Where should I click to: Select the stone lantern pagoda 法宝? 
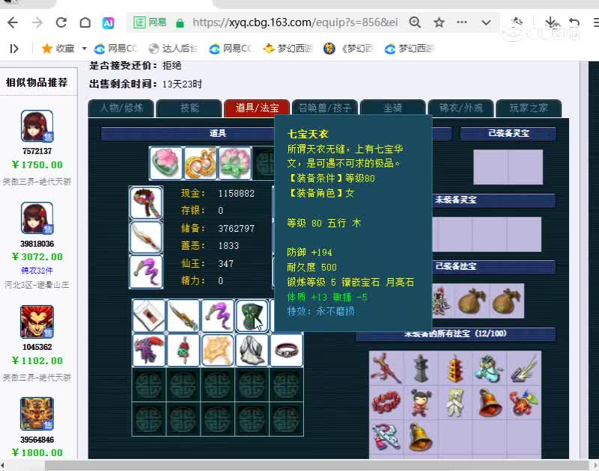421,369
